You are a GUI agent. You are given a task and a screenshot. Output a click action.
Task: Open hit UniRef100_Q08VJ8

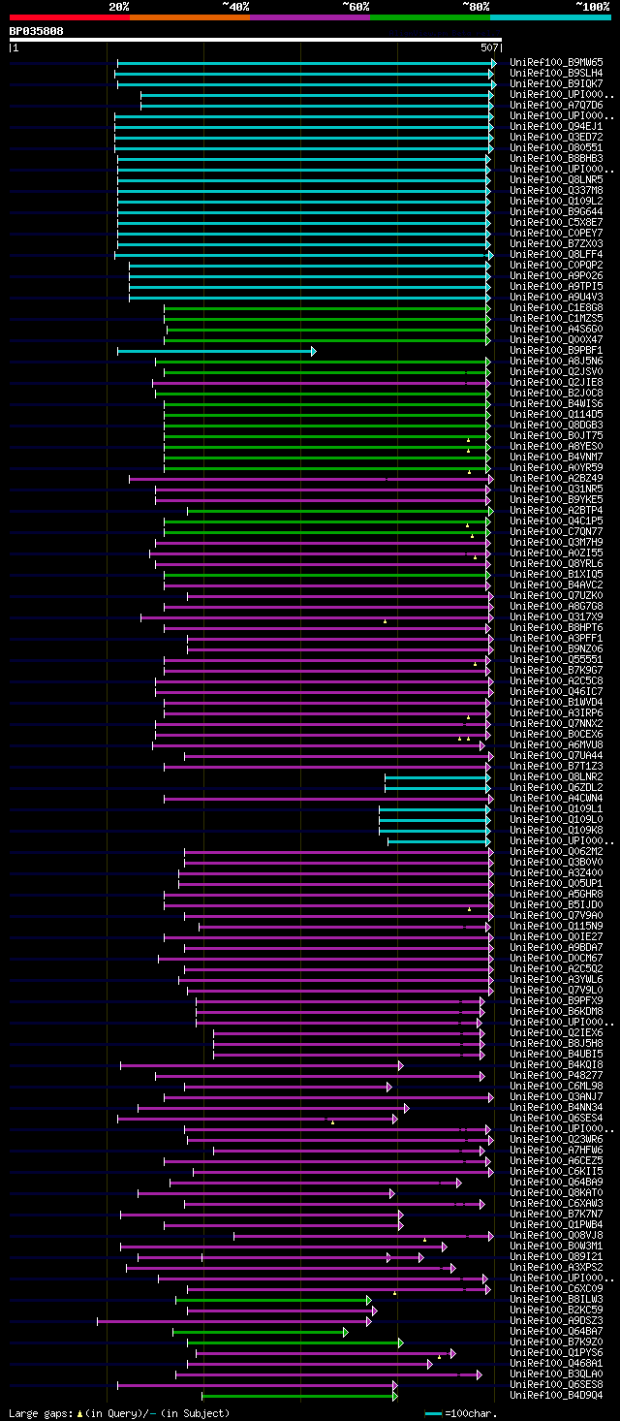[556, 1235]
